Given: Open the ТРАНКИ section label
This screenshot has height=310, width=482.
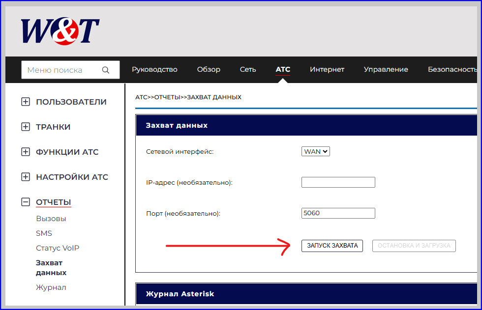Looking at the screenshot, I should 53,127.
